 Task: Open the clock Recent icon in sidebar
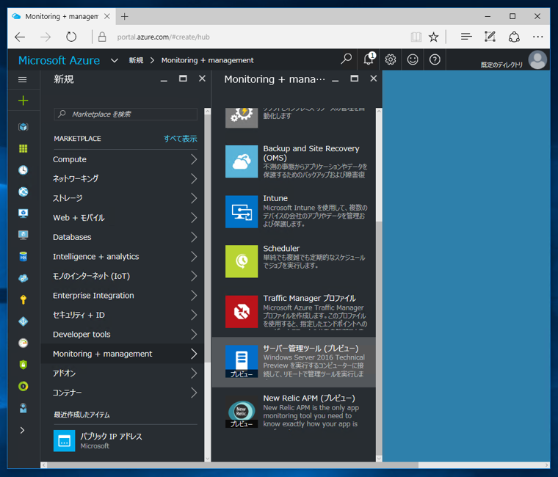point(23,170)
